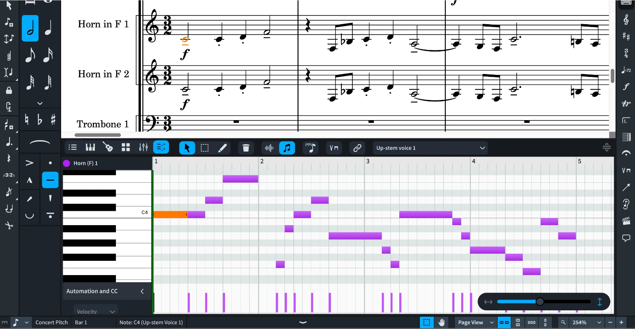
Task: Click the zoom magnifier button
Action: pos(563,322)
